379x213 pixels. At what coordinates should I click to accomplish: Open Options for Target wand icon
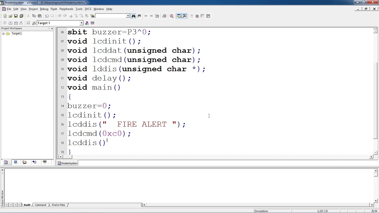[34, 23]
